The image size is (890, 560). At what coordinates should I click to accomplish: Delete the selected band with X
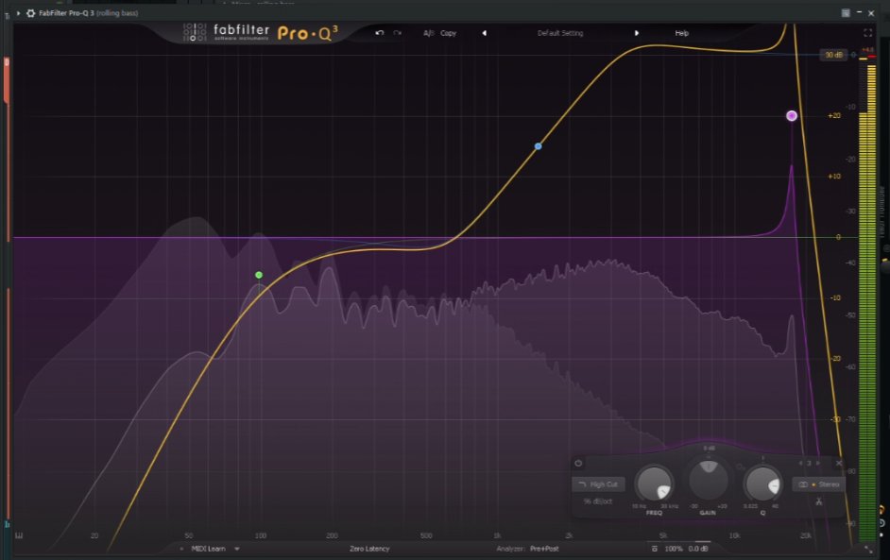click(839, 464)
